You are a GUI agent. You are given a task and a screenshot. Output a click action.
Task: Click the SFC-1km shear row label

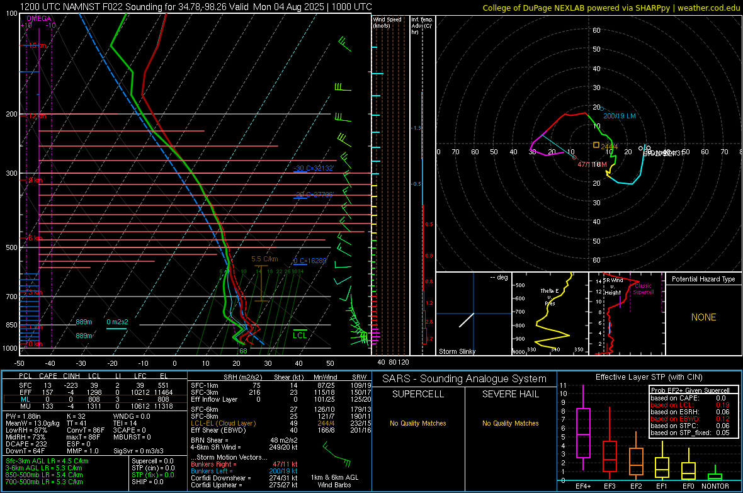pos(205,385)
